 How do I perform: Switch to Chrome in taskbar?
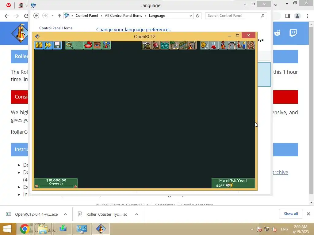pos(25,229)
